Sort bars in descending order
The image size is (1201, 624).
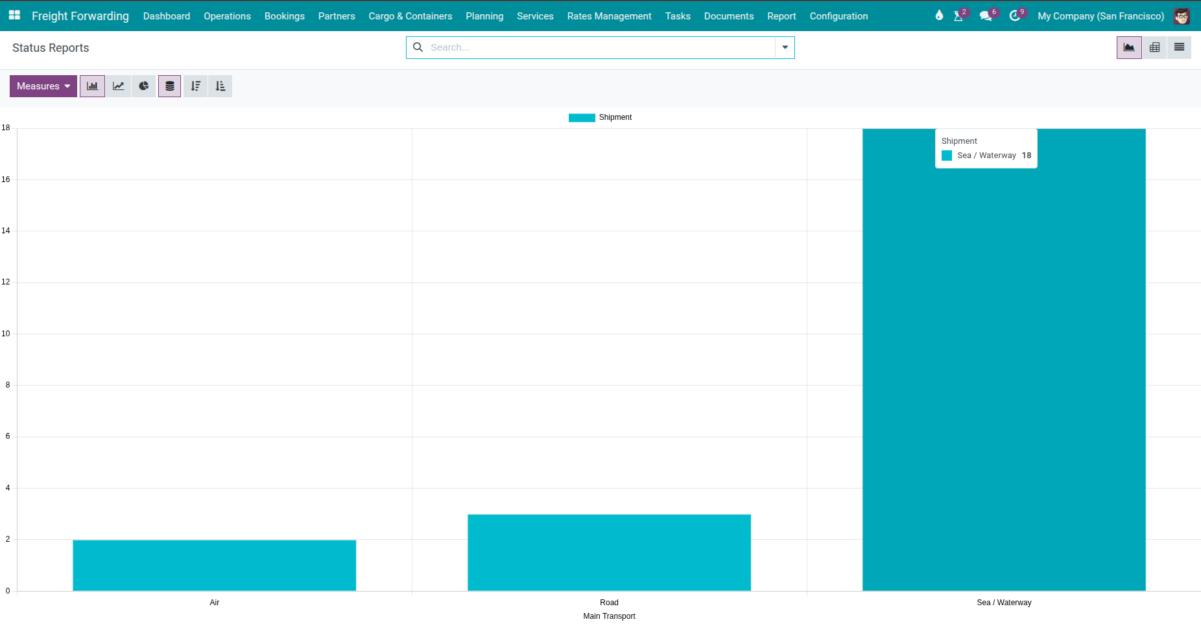click(x=195, y=86)
